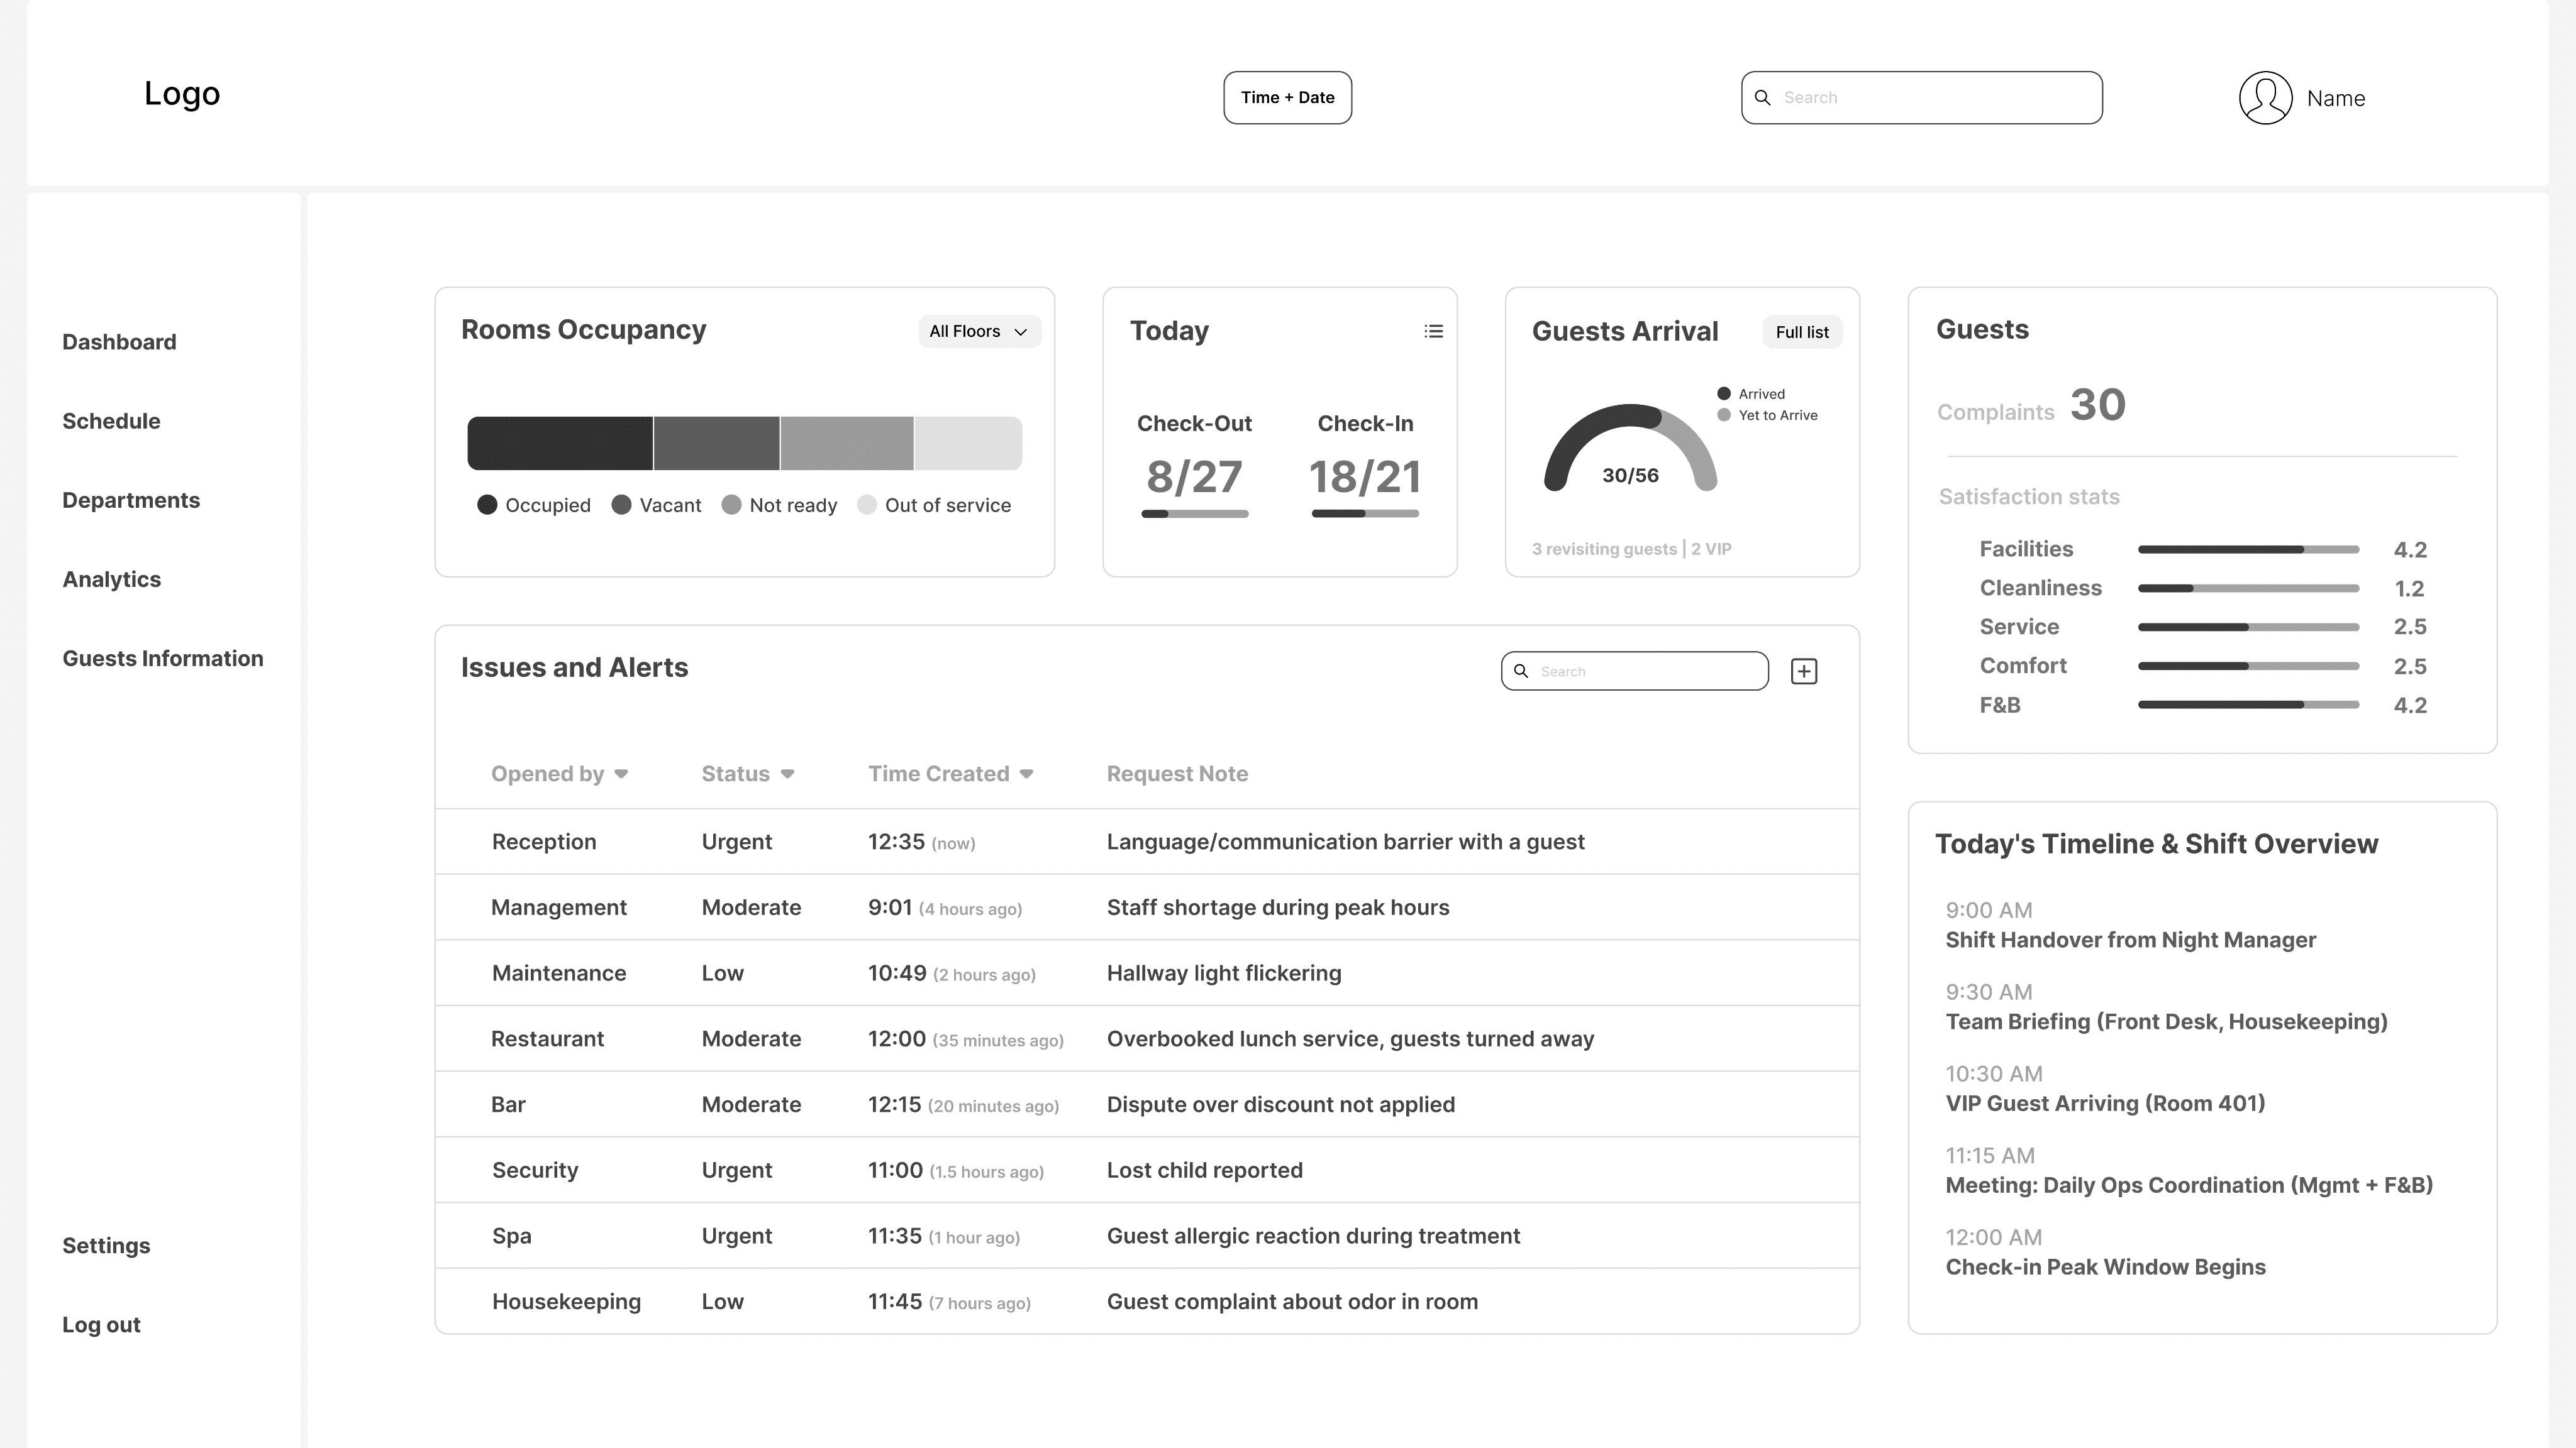Click the Occupied legend dot

[487, 505]
